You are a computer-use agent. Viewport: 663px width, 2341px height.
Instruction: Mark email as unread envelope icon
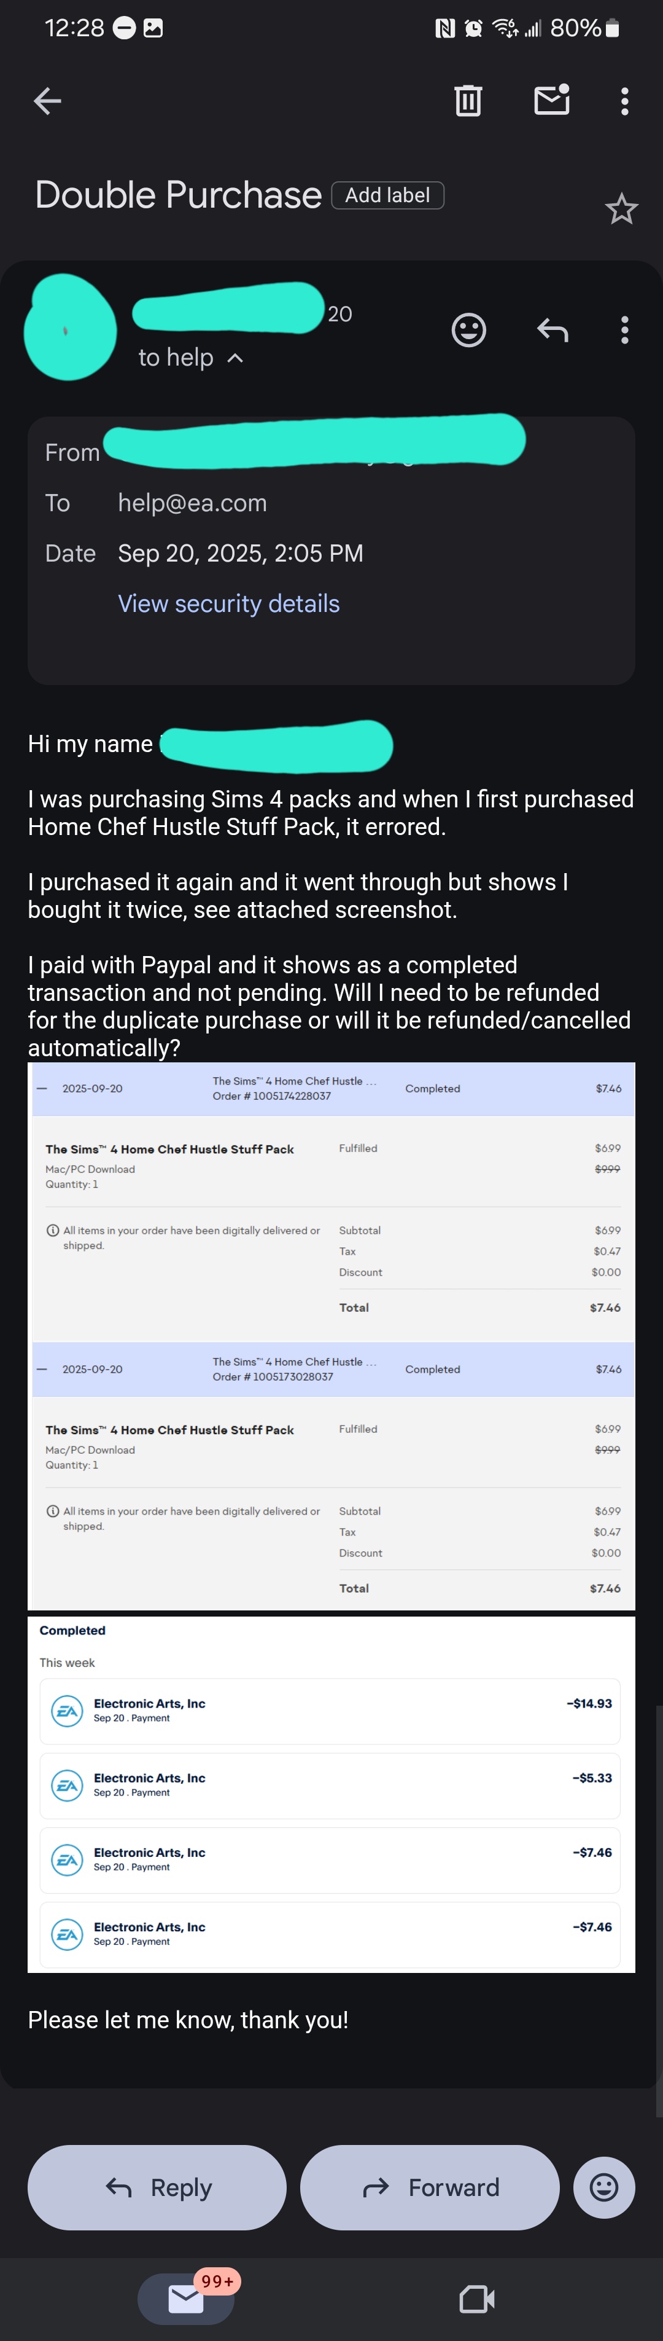(551, 100)
